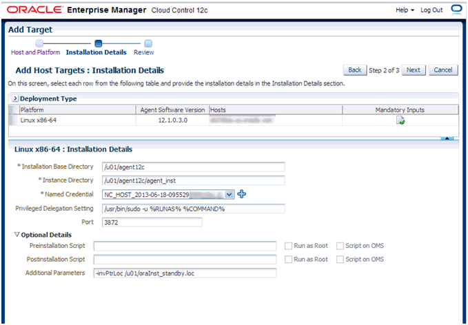This screenshot has width=468, height=325.
Task: Click the add named credential plus icon
Action: 241,194
